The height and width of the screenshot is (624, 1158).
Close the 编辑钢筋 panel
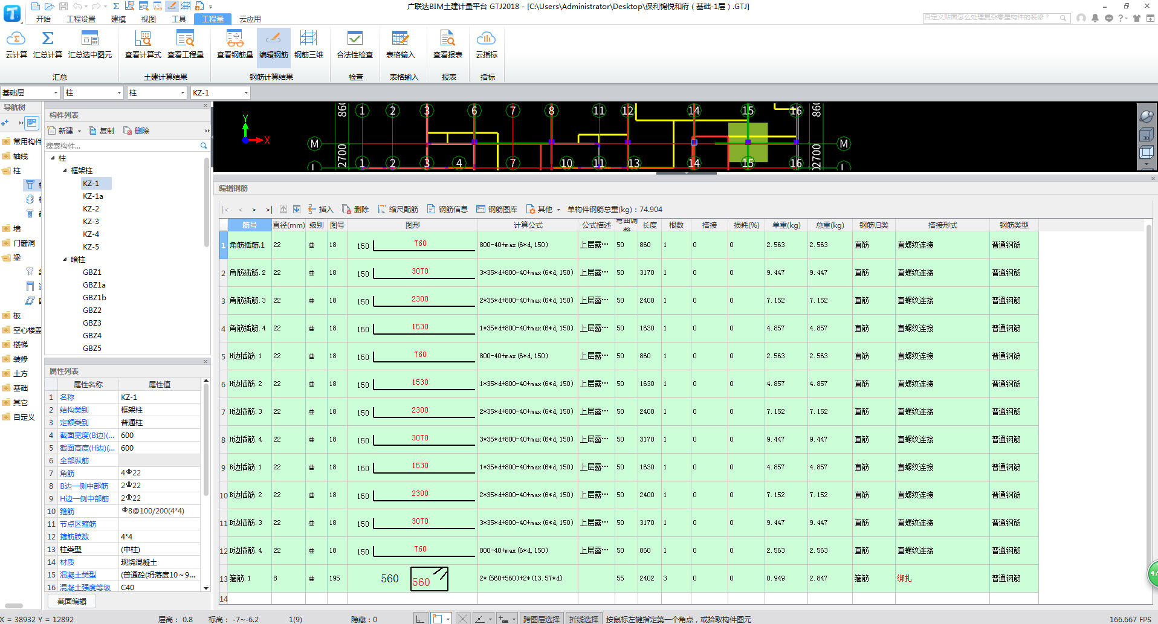point(1153,179)
